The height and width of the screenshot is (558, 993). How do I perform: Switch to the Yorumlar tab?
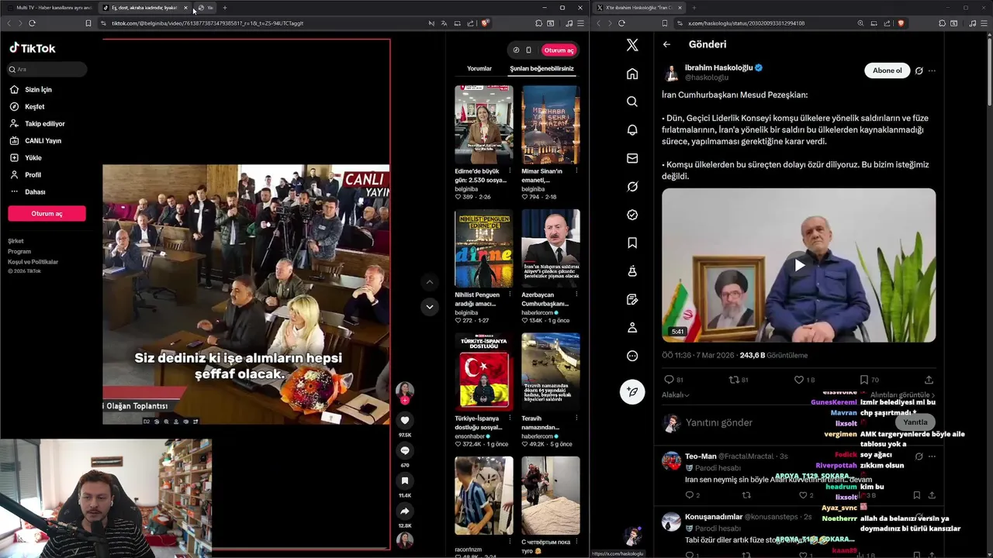click(479, 69)
